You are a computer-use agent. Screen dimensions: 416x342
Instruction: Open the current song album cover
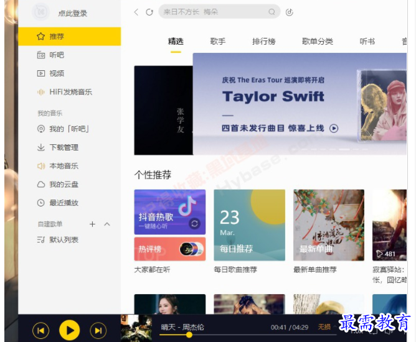click(x=136, y=328)
